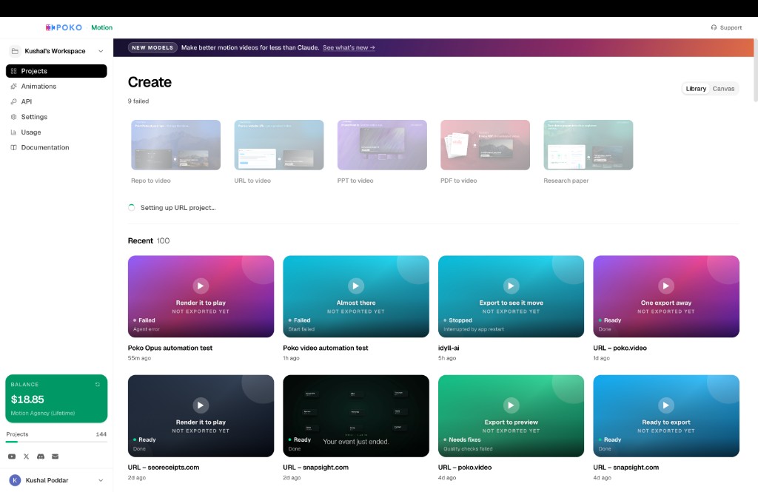Click the Interrupted by app restart status
This screenshot has height=492, width=758.
tap(474, 329)
